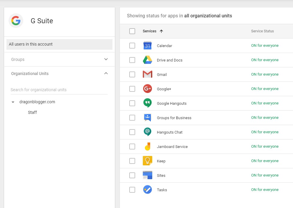The width and height of the screenshot is (293, 208).
Task: Click Google+ ON for everyone status
Action: 265,89
